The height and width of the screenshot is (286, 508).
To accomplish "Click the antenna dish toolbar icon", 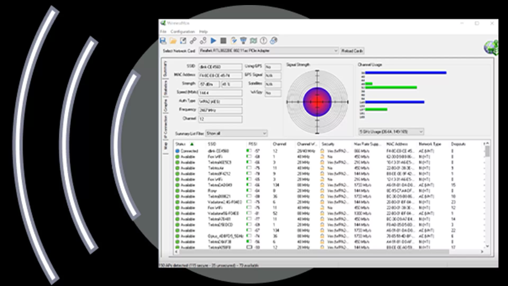I will click(243, 41).
